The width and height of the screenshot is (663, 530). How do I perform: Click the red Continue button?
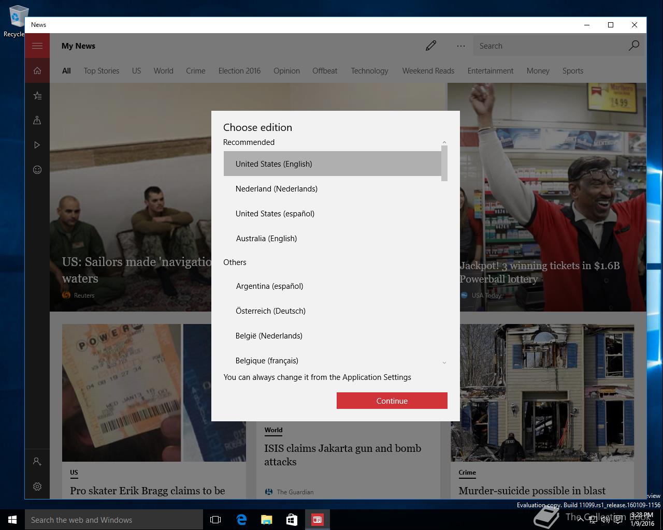(392, 401)
